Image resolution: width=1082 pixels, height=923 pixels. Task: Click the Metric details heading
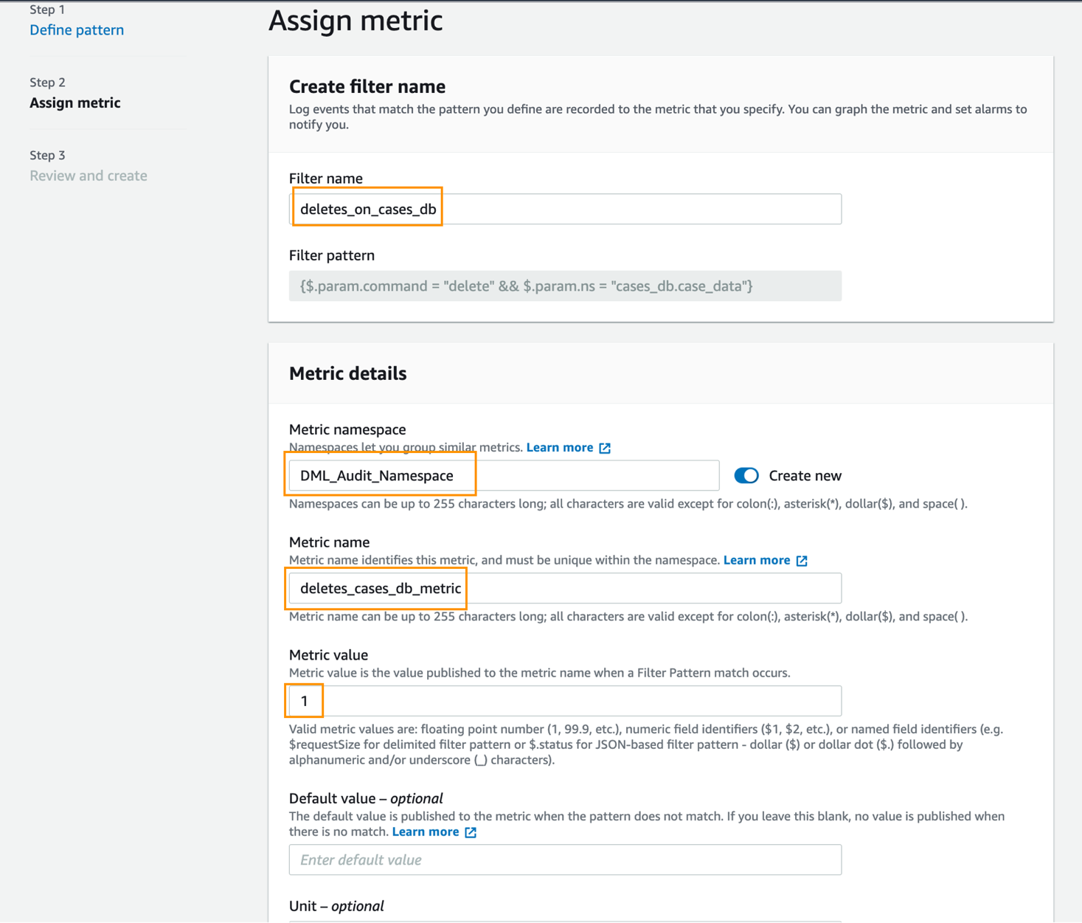pos(348,373)
